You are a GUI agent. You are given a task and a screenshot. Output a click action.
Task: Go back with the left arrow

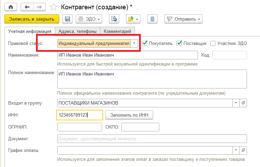[x=27, y=7]
